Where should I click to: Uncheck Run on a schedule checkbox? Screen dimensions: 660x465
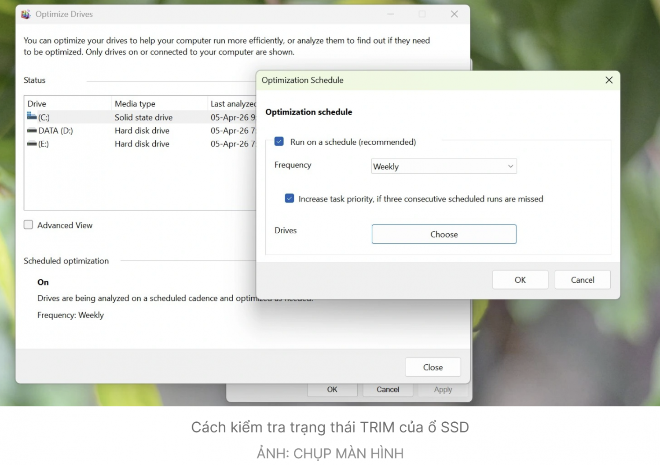pos(279,142)
